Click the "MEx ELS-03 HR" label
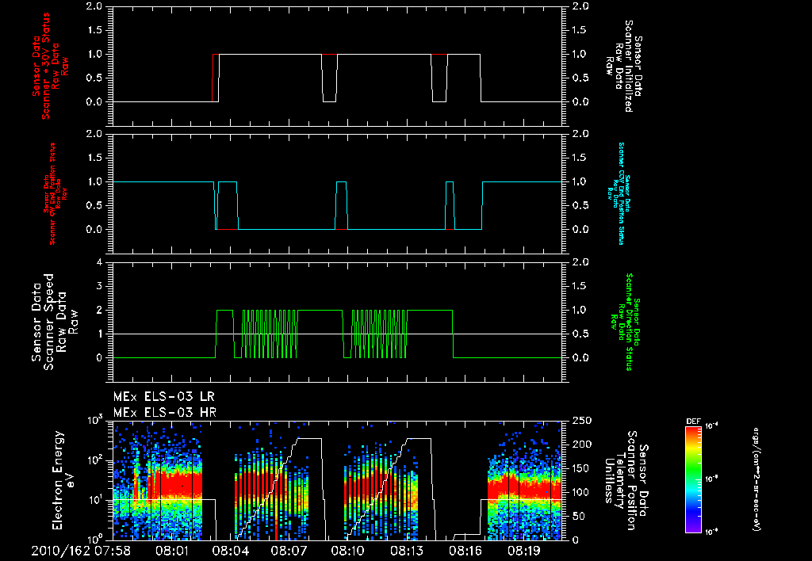This screenshot has width=812, height=561. pos(165,413)
